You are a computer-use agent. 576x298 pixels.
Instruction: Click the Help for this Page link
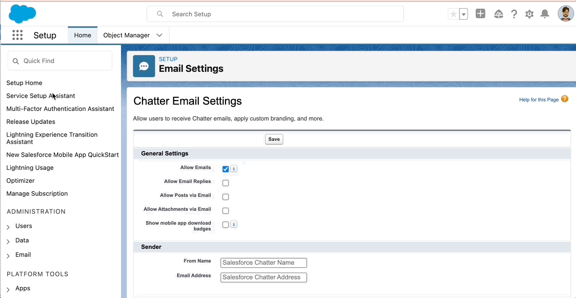click(x=539, y=100)
